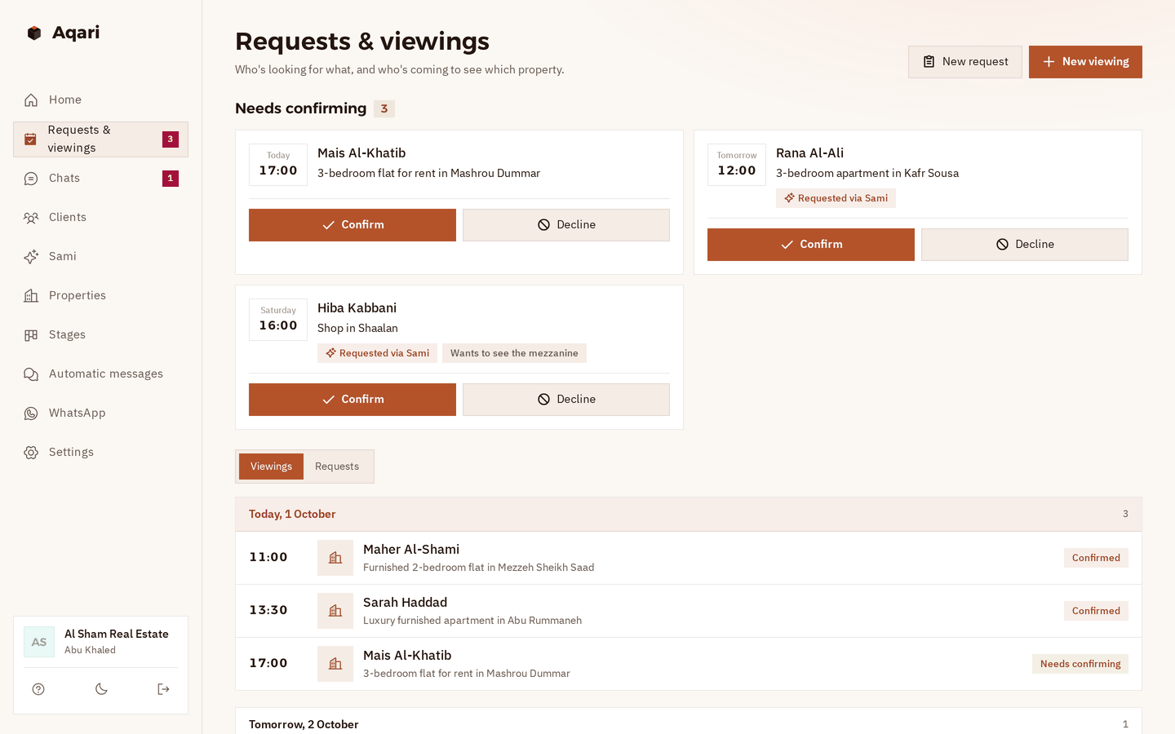
Task: Click Confirmed status for Maher Al-Shami
Action: coord(1096,558)
